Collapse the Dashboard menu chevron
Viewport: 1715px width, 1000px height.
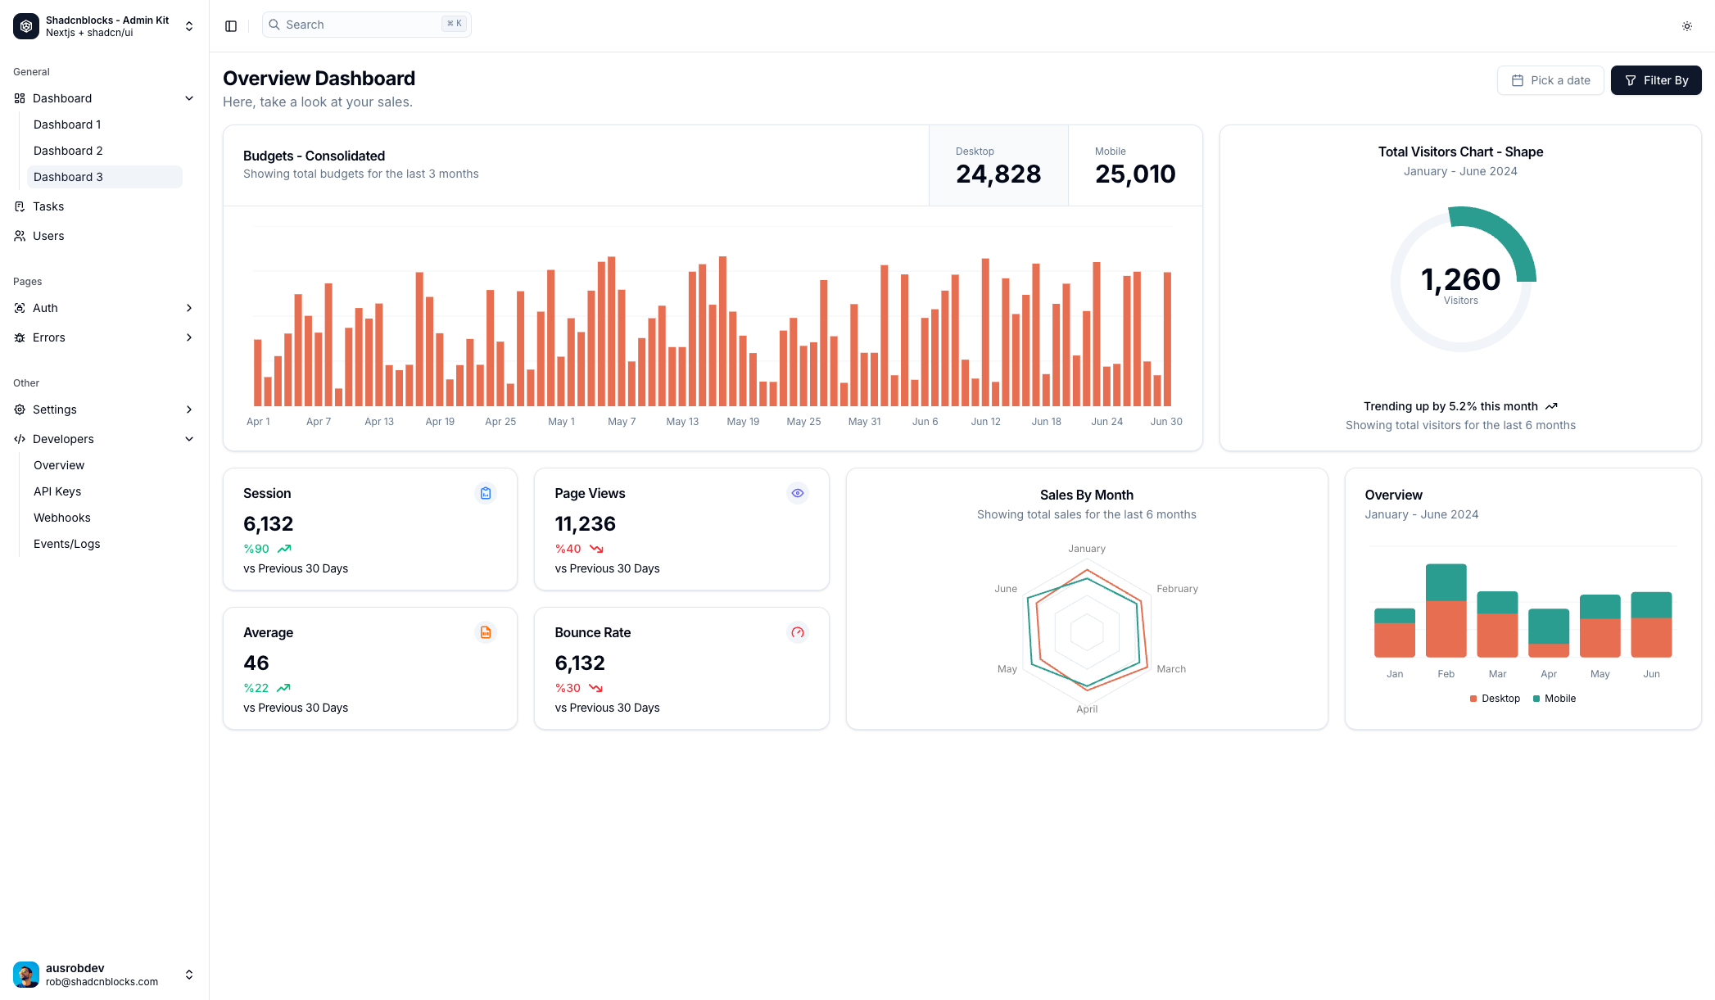pos(189,98)
